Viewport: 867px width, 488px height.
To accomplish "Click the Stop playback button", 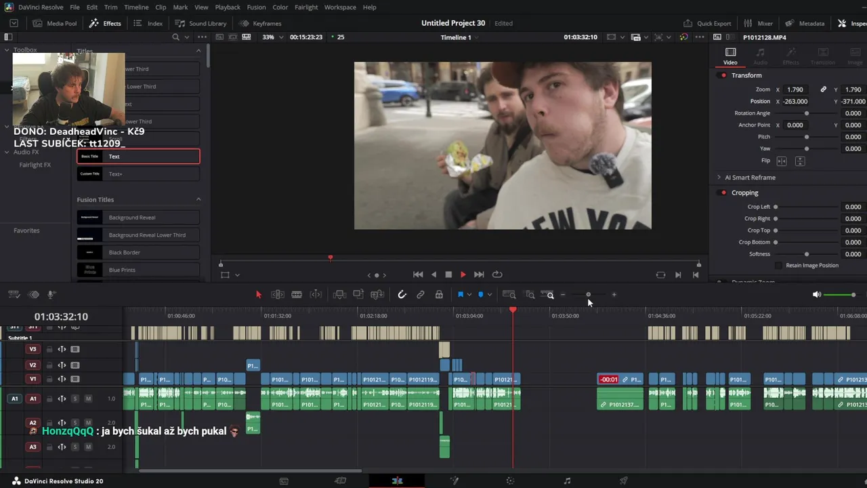I will 448,274.
